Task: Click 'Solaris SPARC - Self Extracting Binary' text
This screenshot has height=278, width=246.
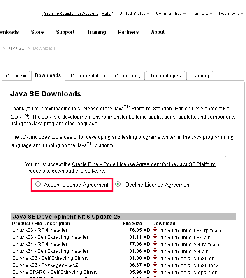Action: coord(55,272)
